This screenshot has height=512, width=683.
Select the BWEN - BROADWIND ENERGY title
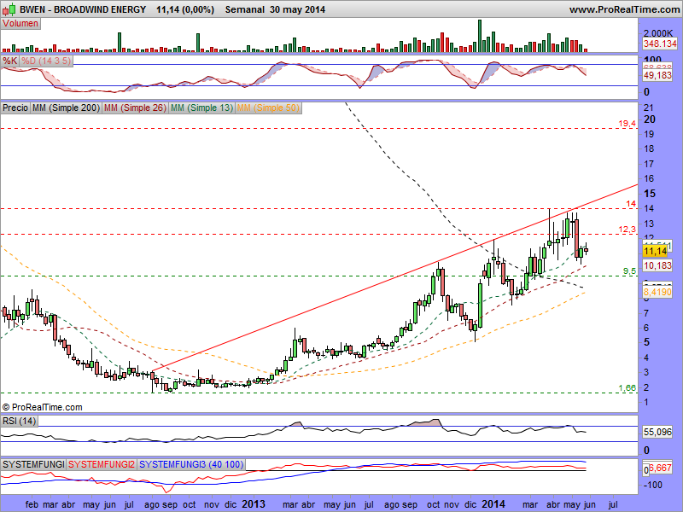pos(83,9)
